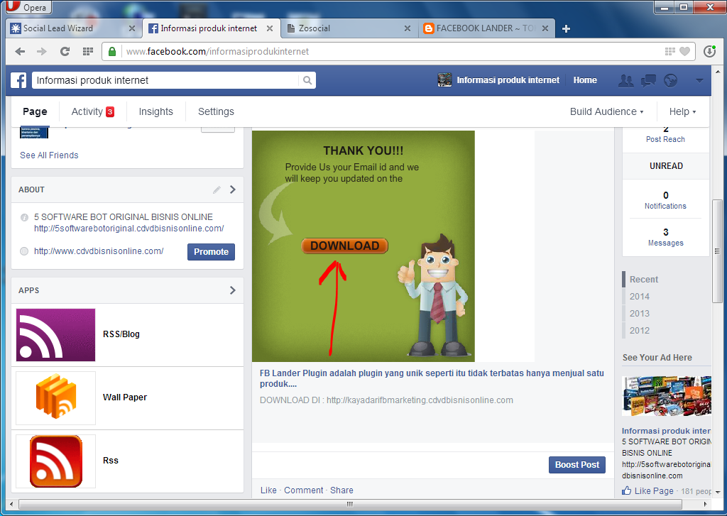Screen dimensions: 727x516
Task: Open the red Rss app icon
Action: pyautogui.click(x=55, y=461)
